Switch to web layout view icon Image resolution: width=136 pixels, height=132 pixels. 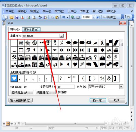8,124
